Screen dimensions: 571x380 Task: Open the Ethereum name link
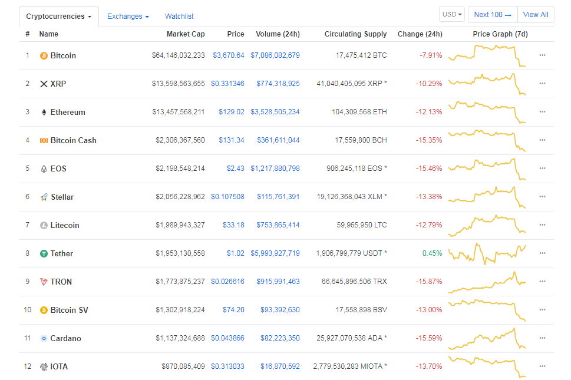pos(68,112)
